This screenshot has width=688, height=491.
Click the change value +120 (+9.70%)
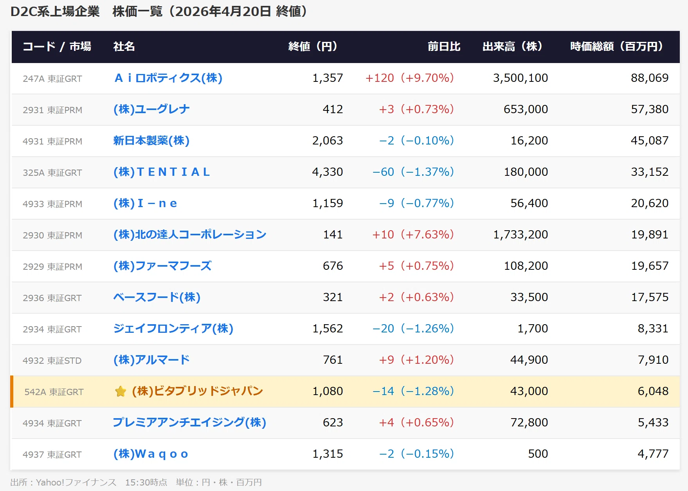tap(409, 78)
